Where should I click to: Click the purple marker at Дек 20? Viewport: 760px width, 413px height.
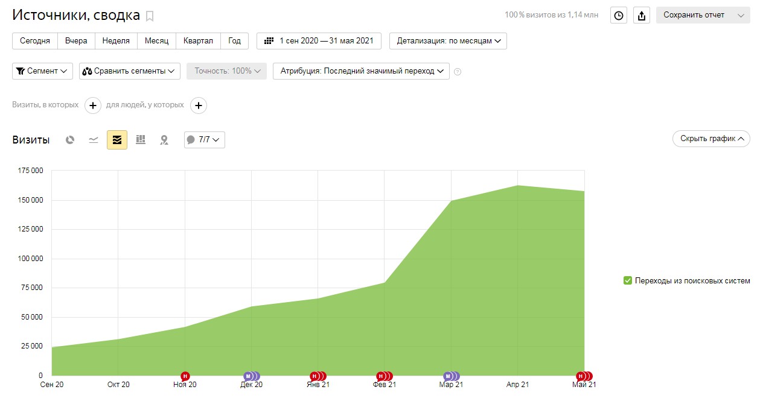(x=248, y=376)
